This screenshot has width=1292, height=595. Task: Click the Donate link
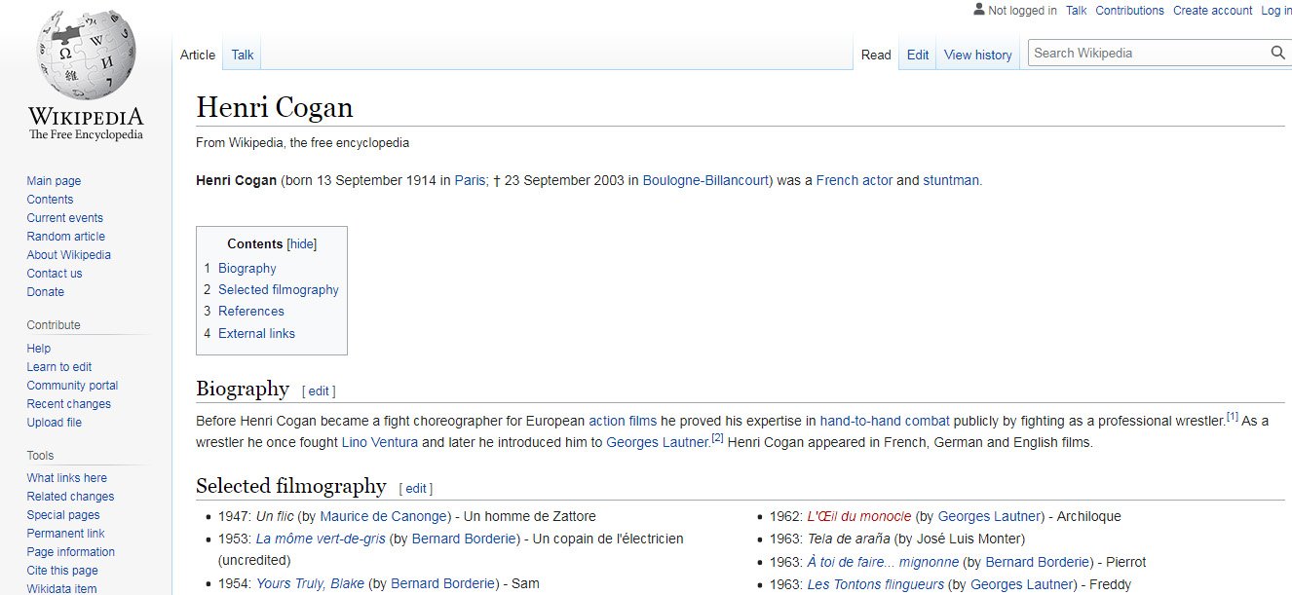[45, 292]
